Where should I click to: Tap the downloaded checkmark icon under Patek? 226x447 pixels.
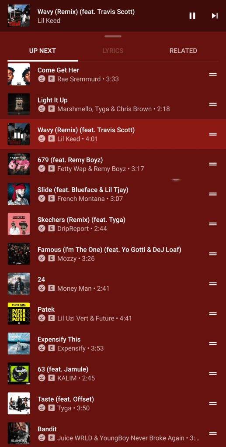(42, 318)
